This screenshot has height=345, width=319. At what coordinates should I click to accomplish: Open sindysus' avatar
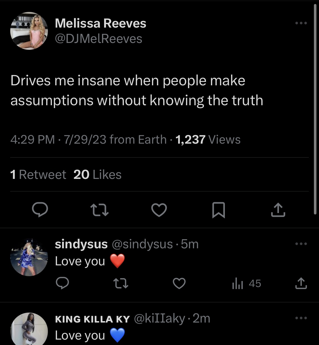(29, 257)
